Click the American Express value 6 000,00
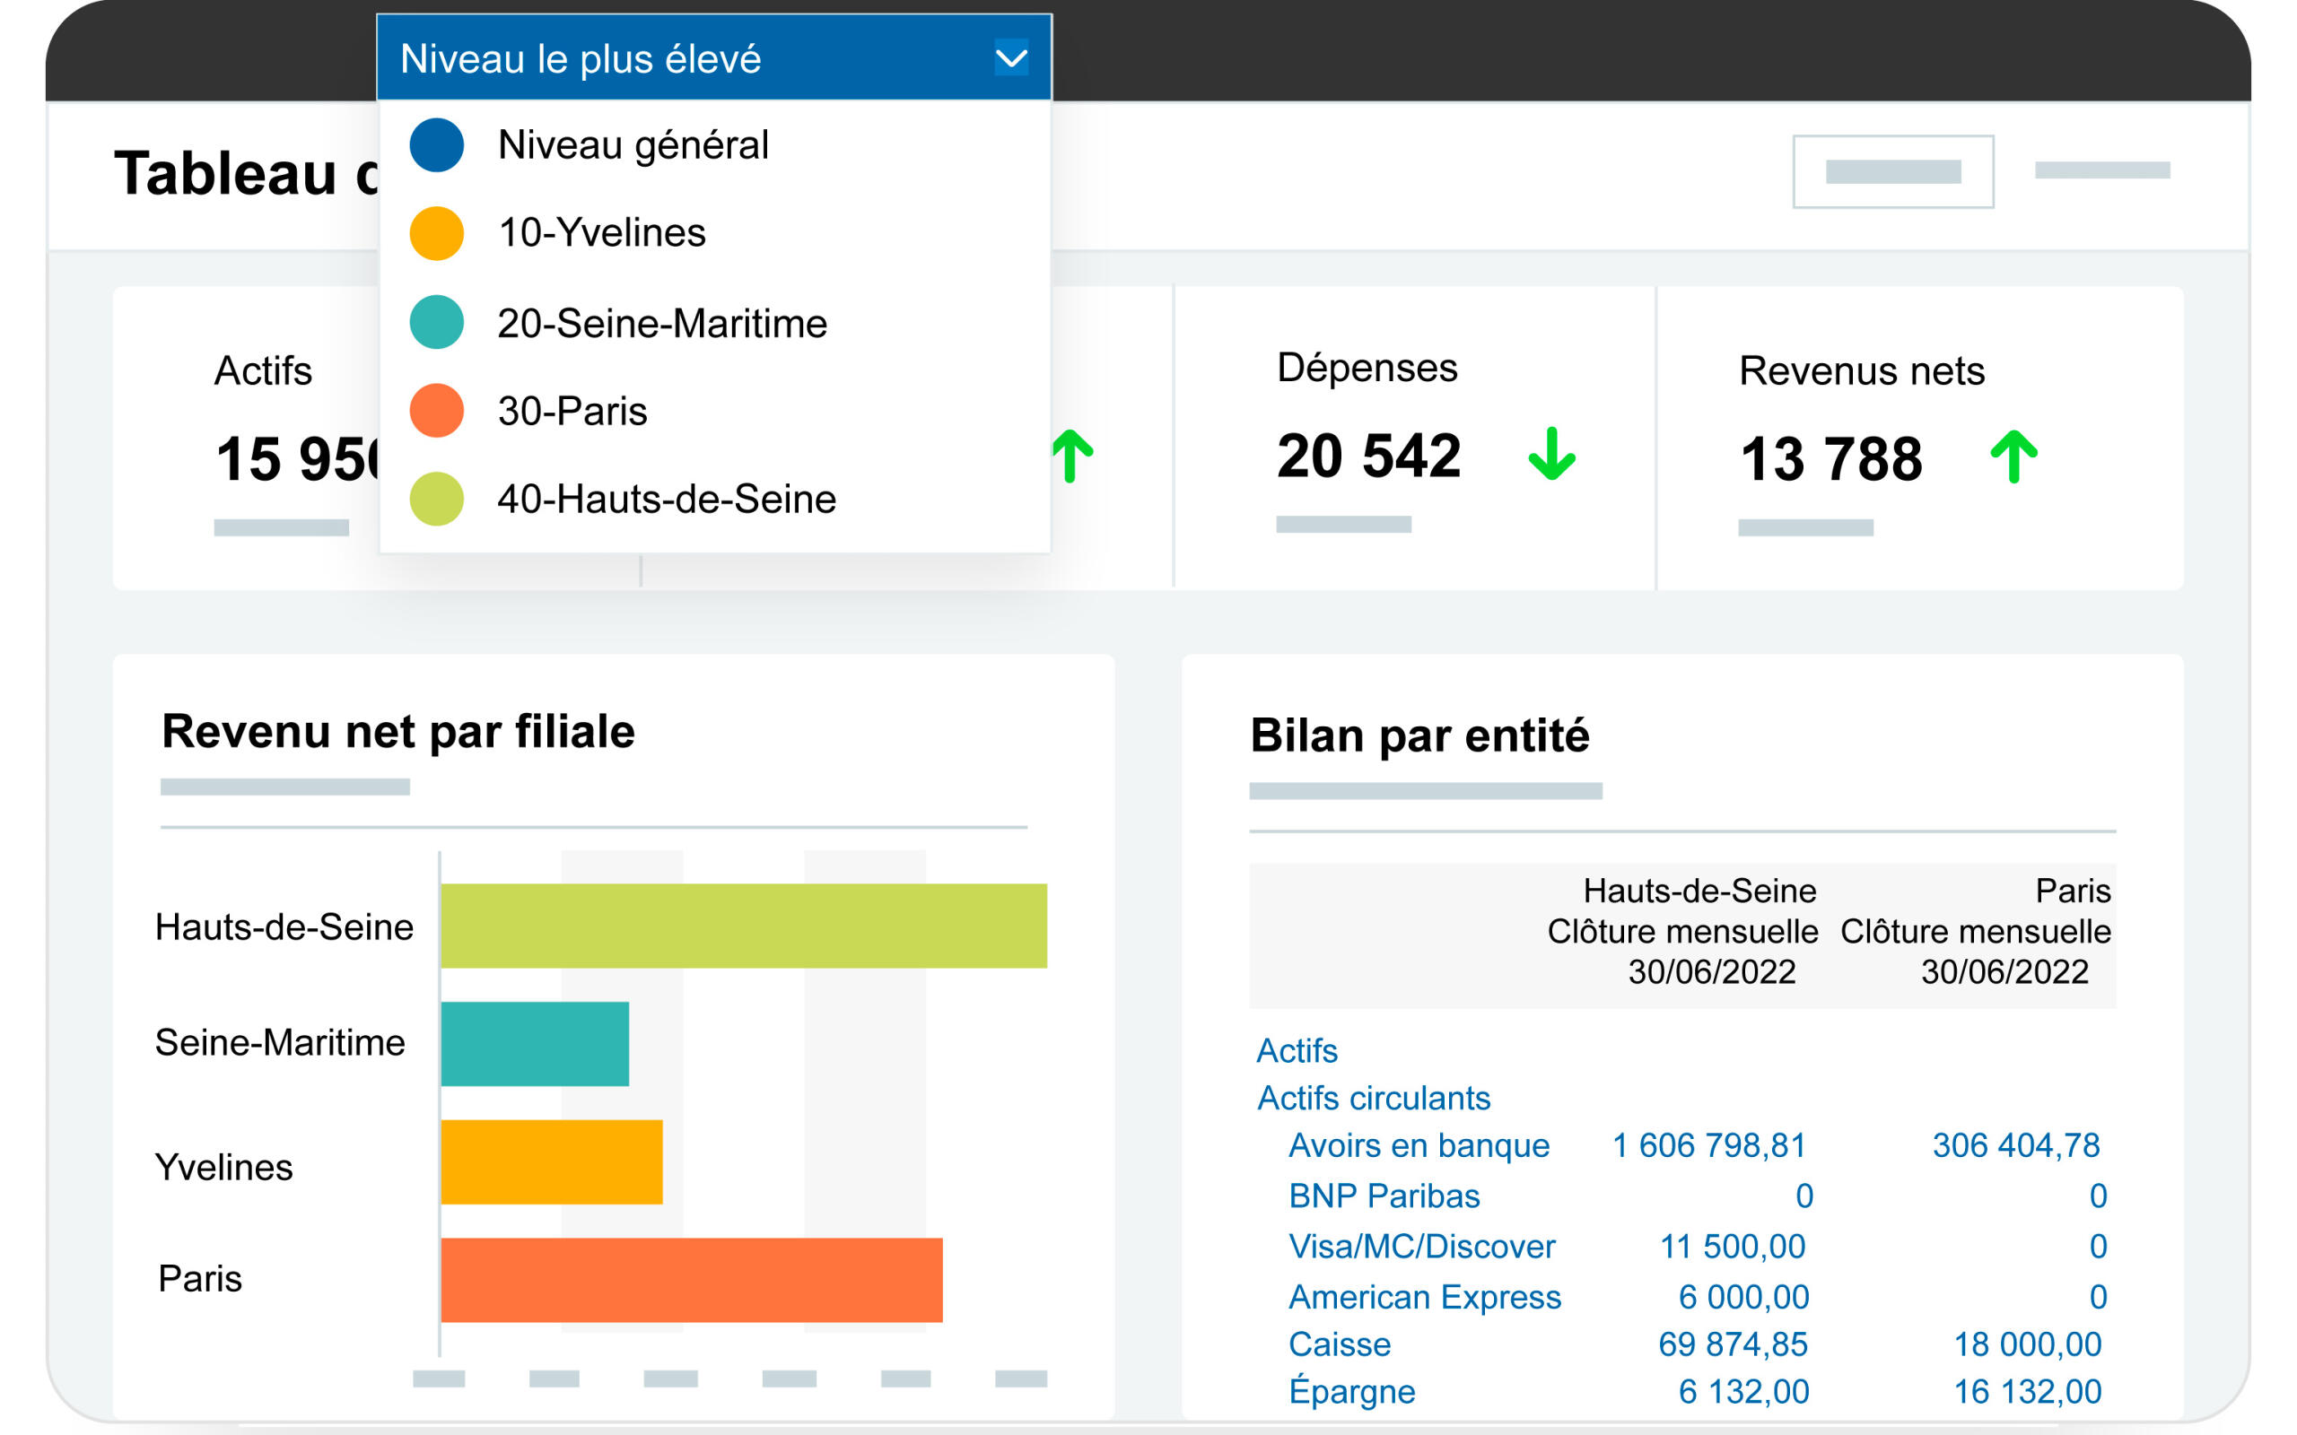Screen dimensions: 2297x1435 (x=1743, y=1298)
